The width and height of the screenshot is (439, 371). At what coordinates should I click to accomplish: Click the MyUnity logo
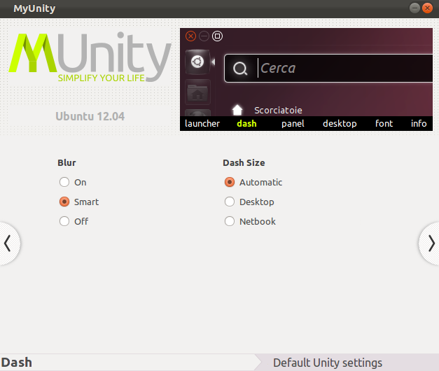pos(90,57)
